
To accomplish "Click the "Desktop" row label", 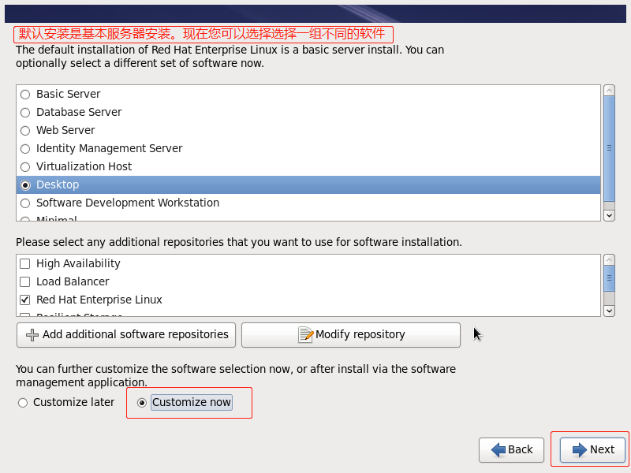I will pyautogui.click(x=58, y=184).
